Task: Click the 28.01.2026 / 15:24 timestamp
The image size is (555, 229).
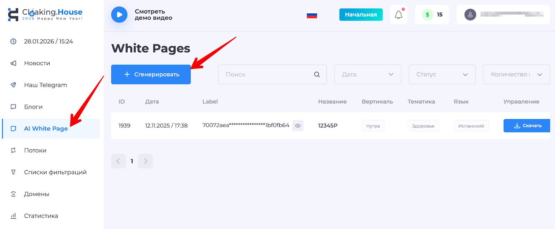Action: 49,42
